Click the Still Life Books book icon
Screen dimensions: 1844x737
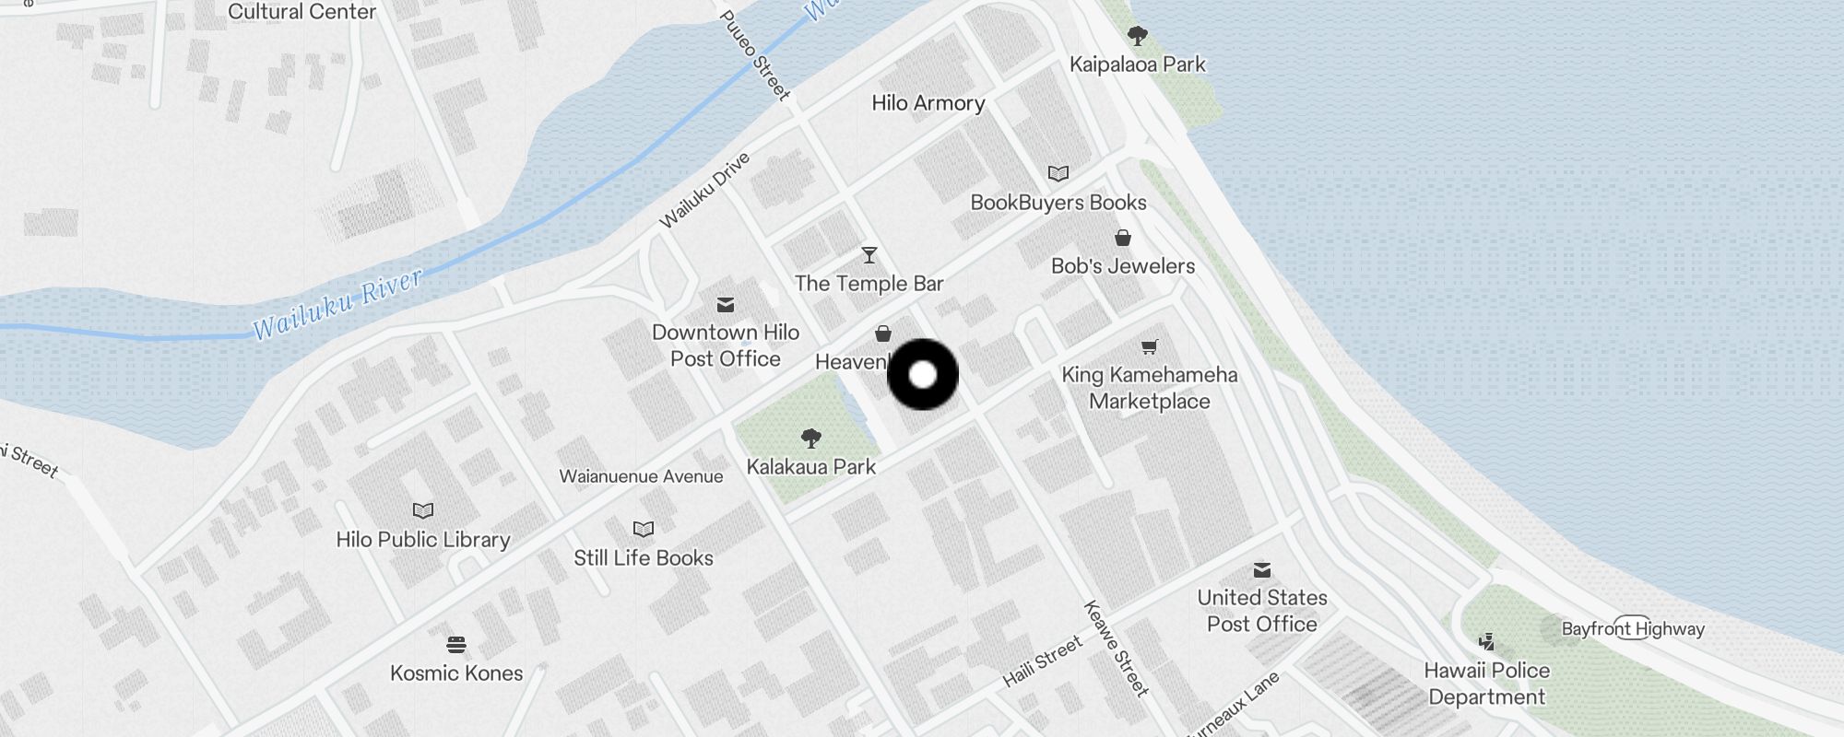[644, 529]
